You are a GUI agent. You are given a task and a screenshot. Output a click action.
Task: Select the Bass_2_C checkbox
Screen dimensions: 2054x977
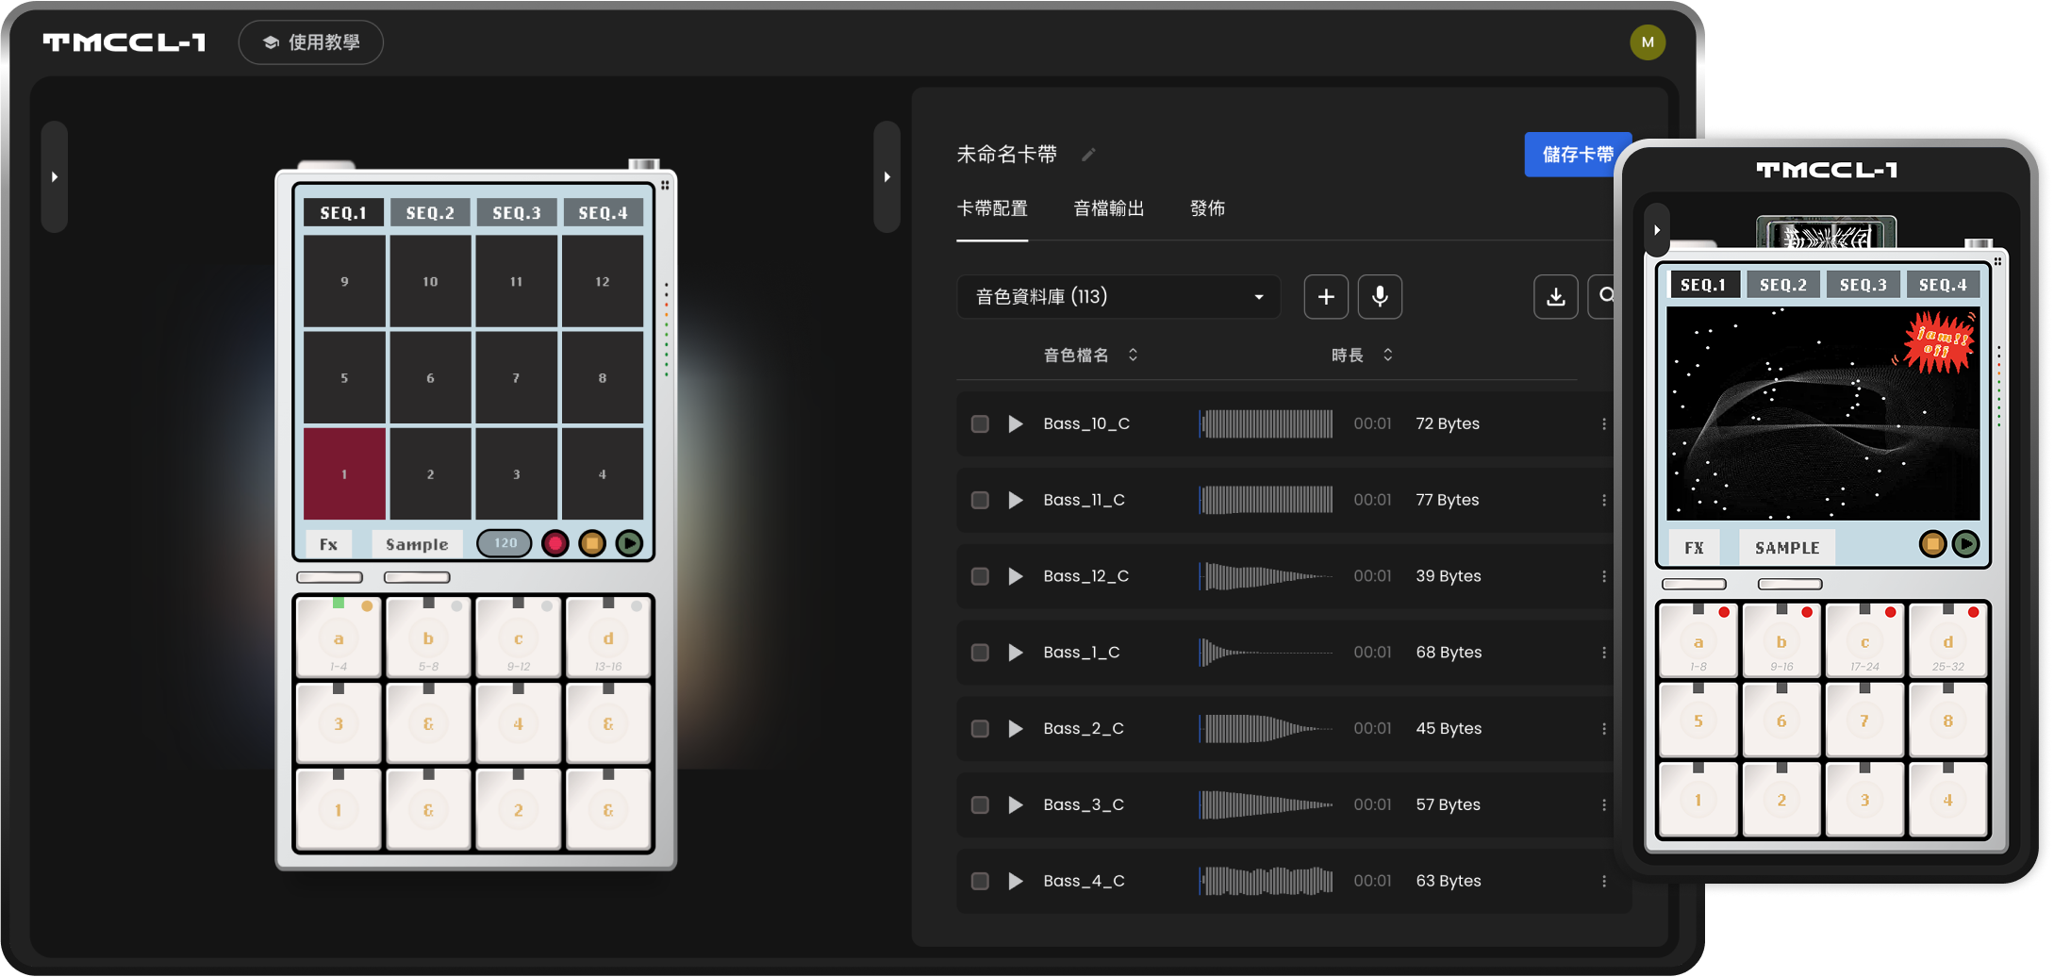coord(980,729)
